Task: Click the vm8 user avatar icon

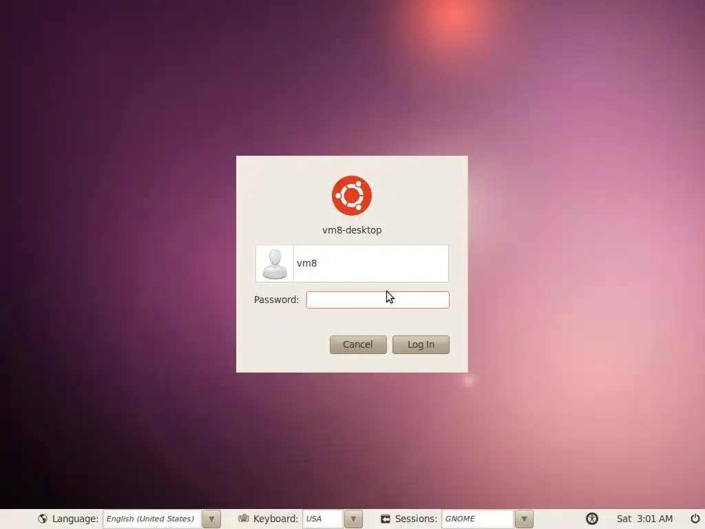Action: click(275, 264)
